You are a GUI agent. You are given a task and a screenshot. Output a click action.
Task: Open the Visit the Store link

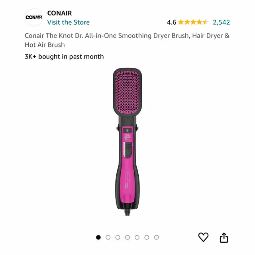click(x=68, y=22)
